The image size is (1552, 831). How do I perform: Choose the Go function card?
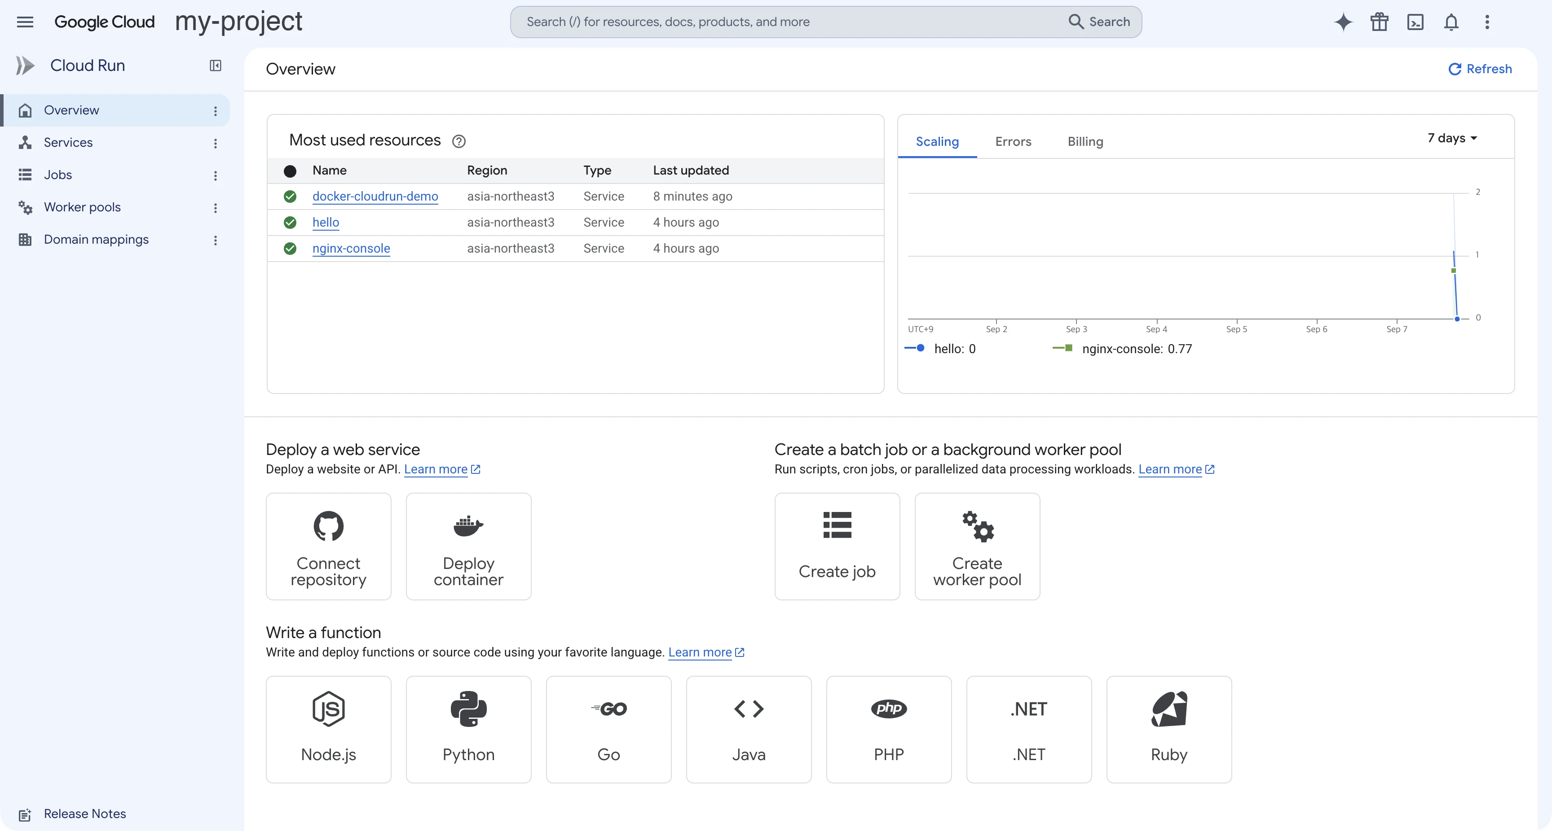click(608, 729)
